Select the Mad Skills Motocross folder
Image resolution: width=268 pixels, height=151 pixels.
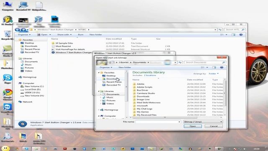[x=149, y=102]
